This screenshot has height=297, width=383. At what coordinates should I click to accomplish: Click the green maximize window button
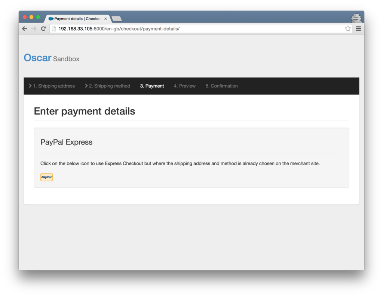pyautogui.click(x=38, y=17)
